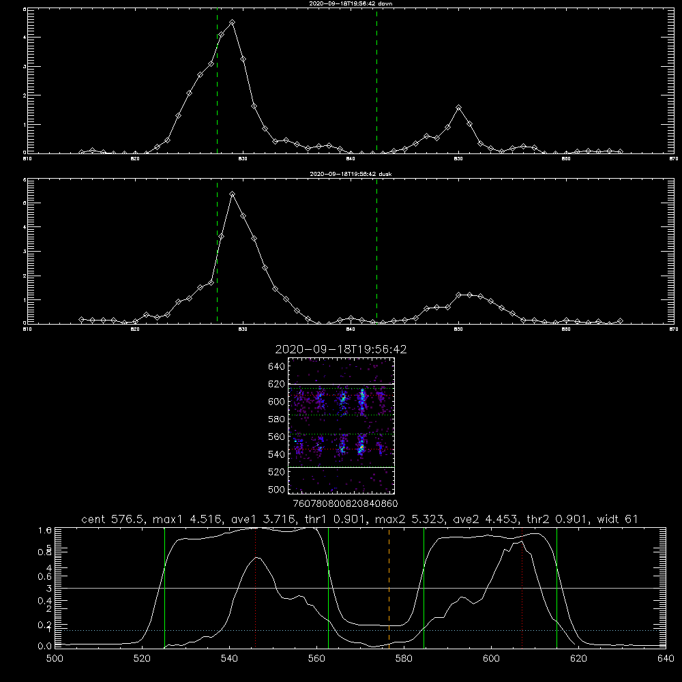Select the 'thr2 0.901' value

558,519
